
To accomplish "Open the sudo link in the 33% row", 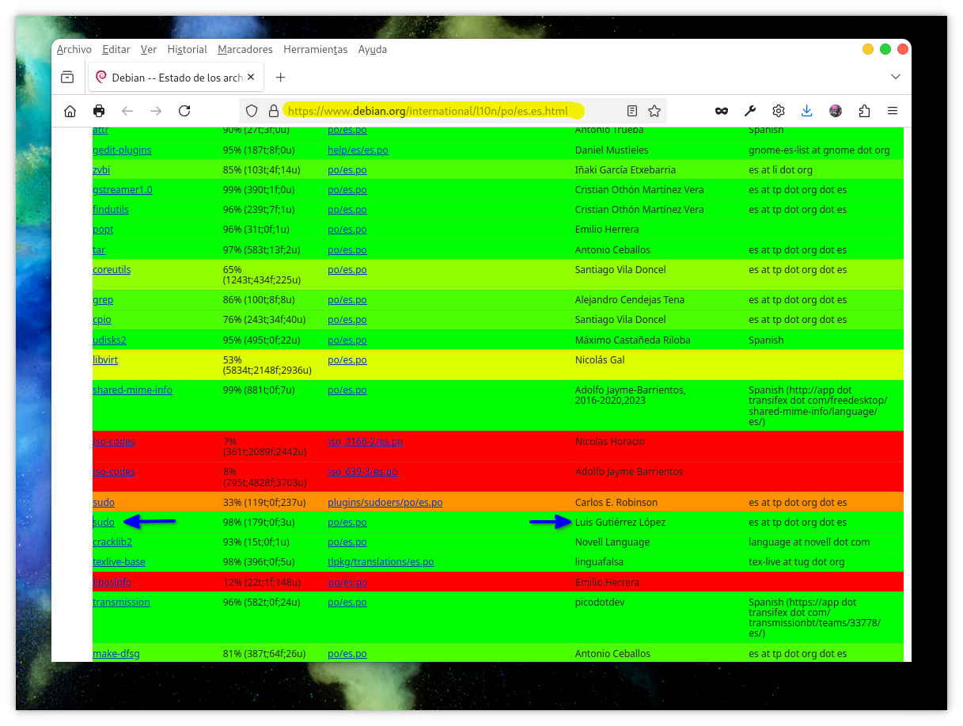I will [x=104, y=502].
